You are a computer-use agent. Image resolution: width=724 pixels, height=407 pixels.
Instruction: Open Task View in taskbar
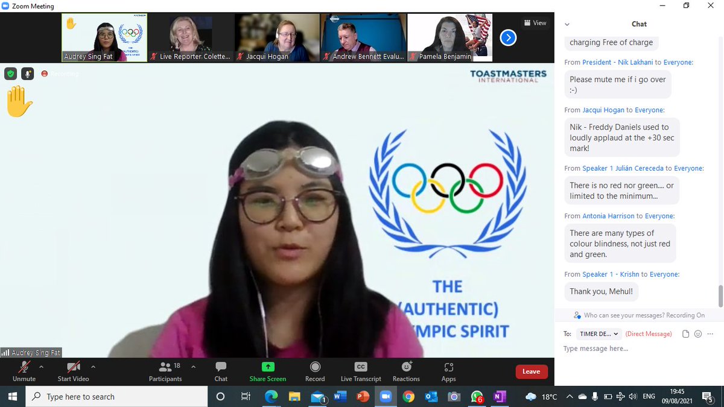coord(246,397)
